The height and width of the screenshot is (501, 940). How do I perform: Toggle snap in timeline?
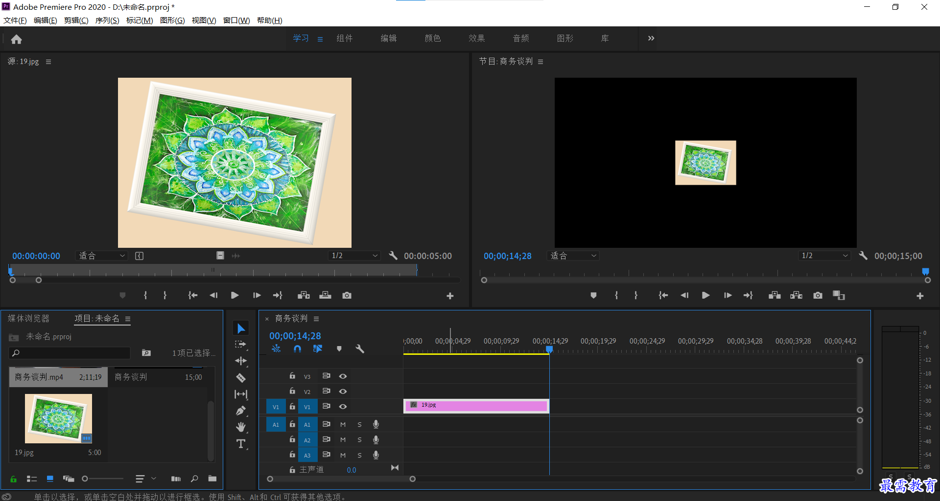click(297, 349)
